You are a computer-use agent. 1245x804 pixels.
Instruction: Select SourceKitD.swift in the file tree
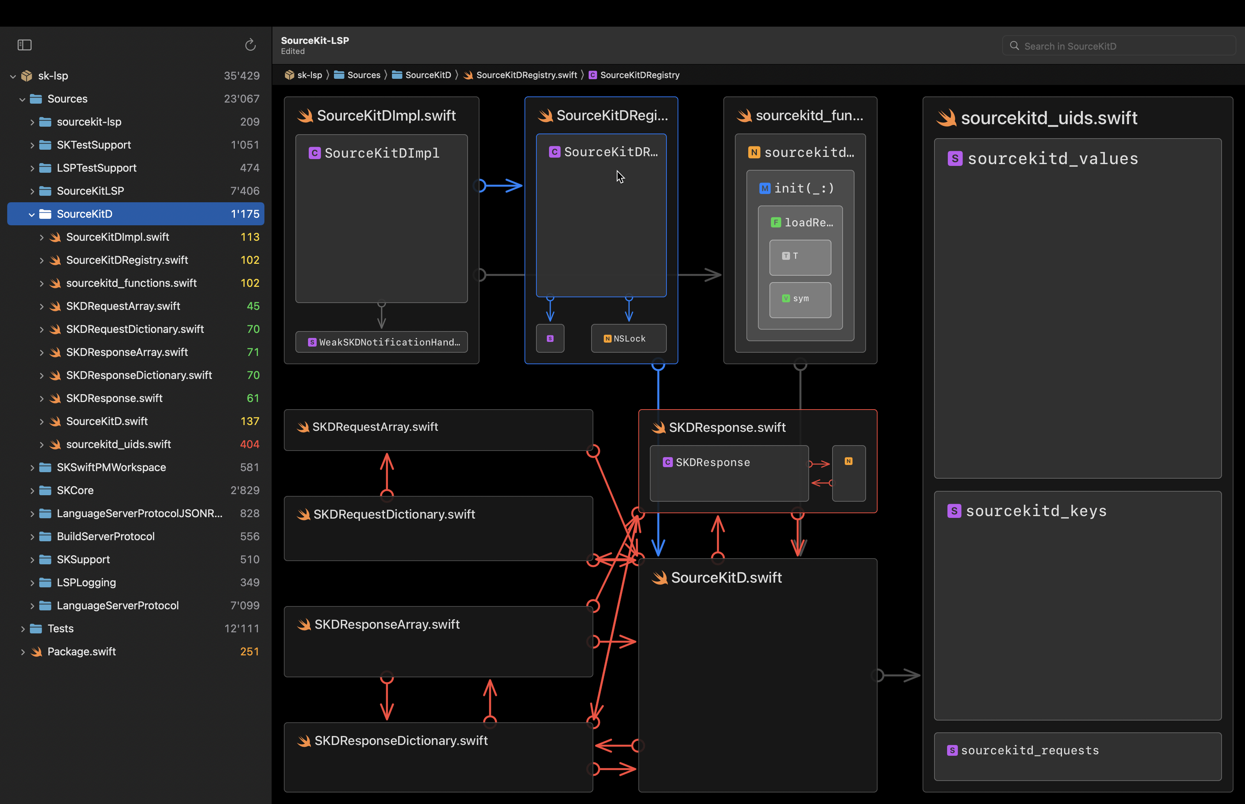pos(136,421)
